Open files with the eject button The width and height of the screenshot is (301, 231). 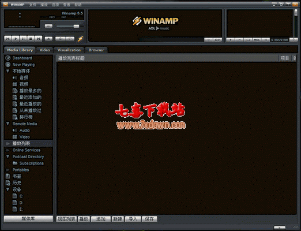(x=48, y=39)
